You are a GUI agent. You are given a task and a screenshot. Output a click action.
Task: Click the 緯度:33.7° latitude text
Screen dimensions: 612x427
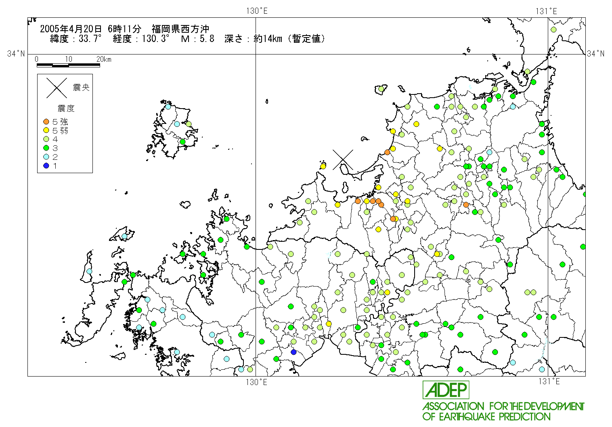75,39
